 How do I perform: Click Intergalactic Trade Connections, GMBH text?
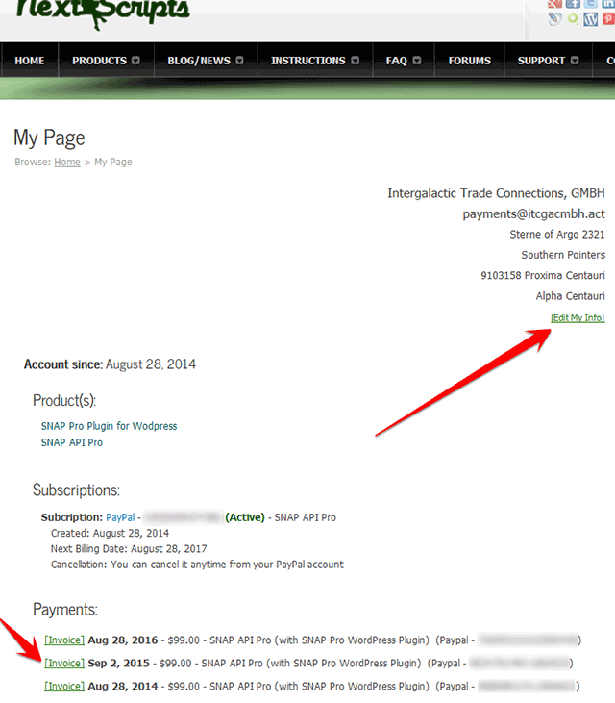tap(496, 193)
